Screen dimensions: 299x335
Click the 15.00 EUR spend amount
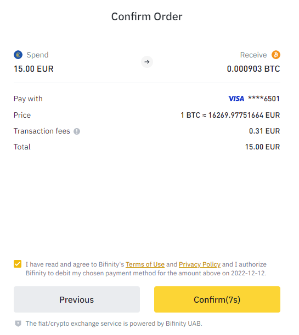(x=33, y=69)
